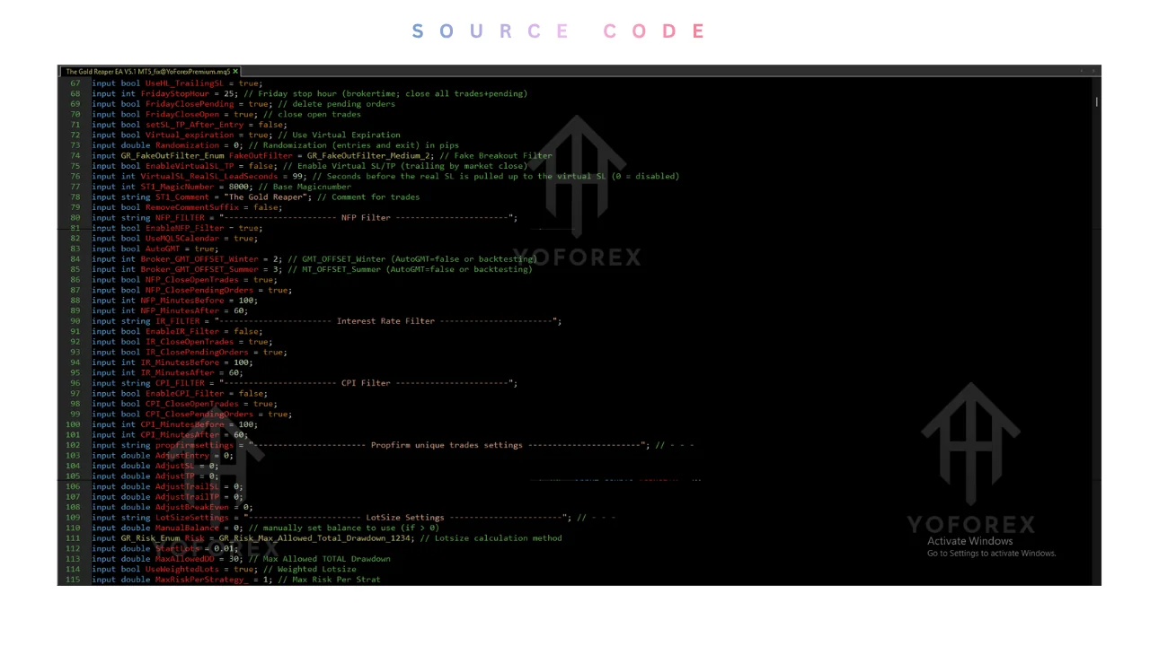The height and width of the screenshot is (646, 1150).
Task: Click the GR_Risk_Enum Risk line 111
Action: 326,538
